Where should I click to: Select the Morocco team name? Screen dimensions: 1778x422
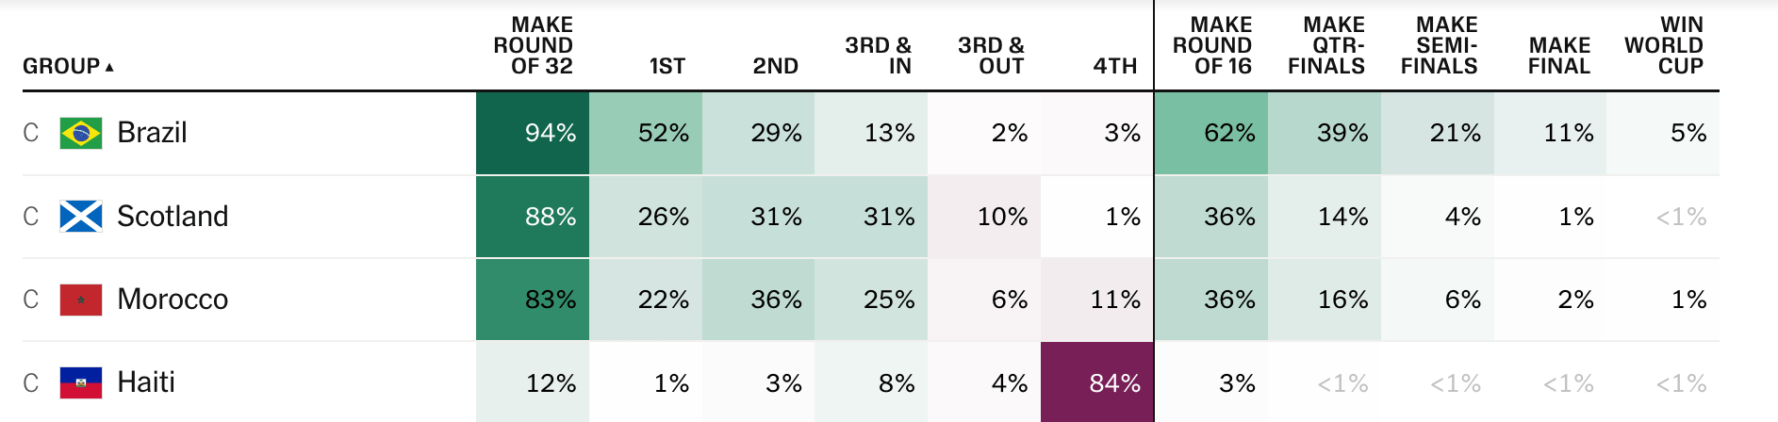pos(173,300)
